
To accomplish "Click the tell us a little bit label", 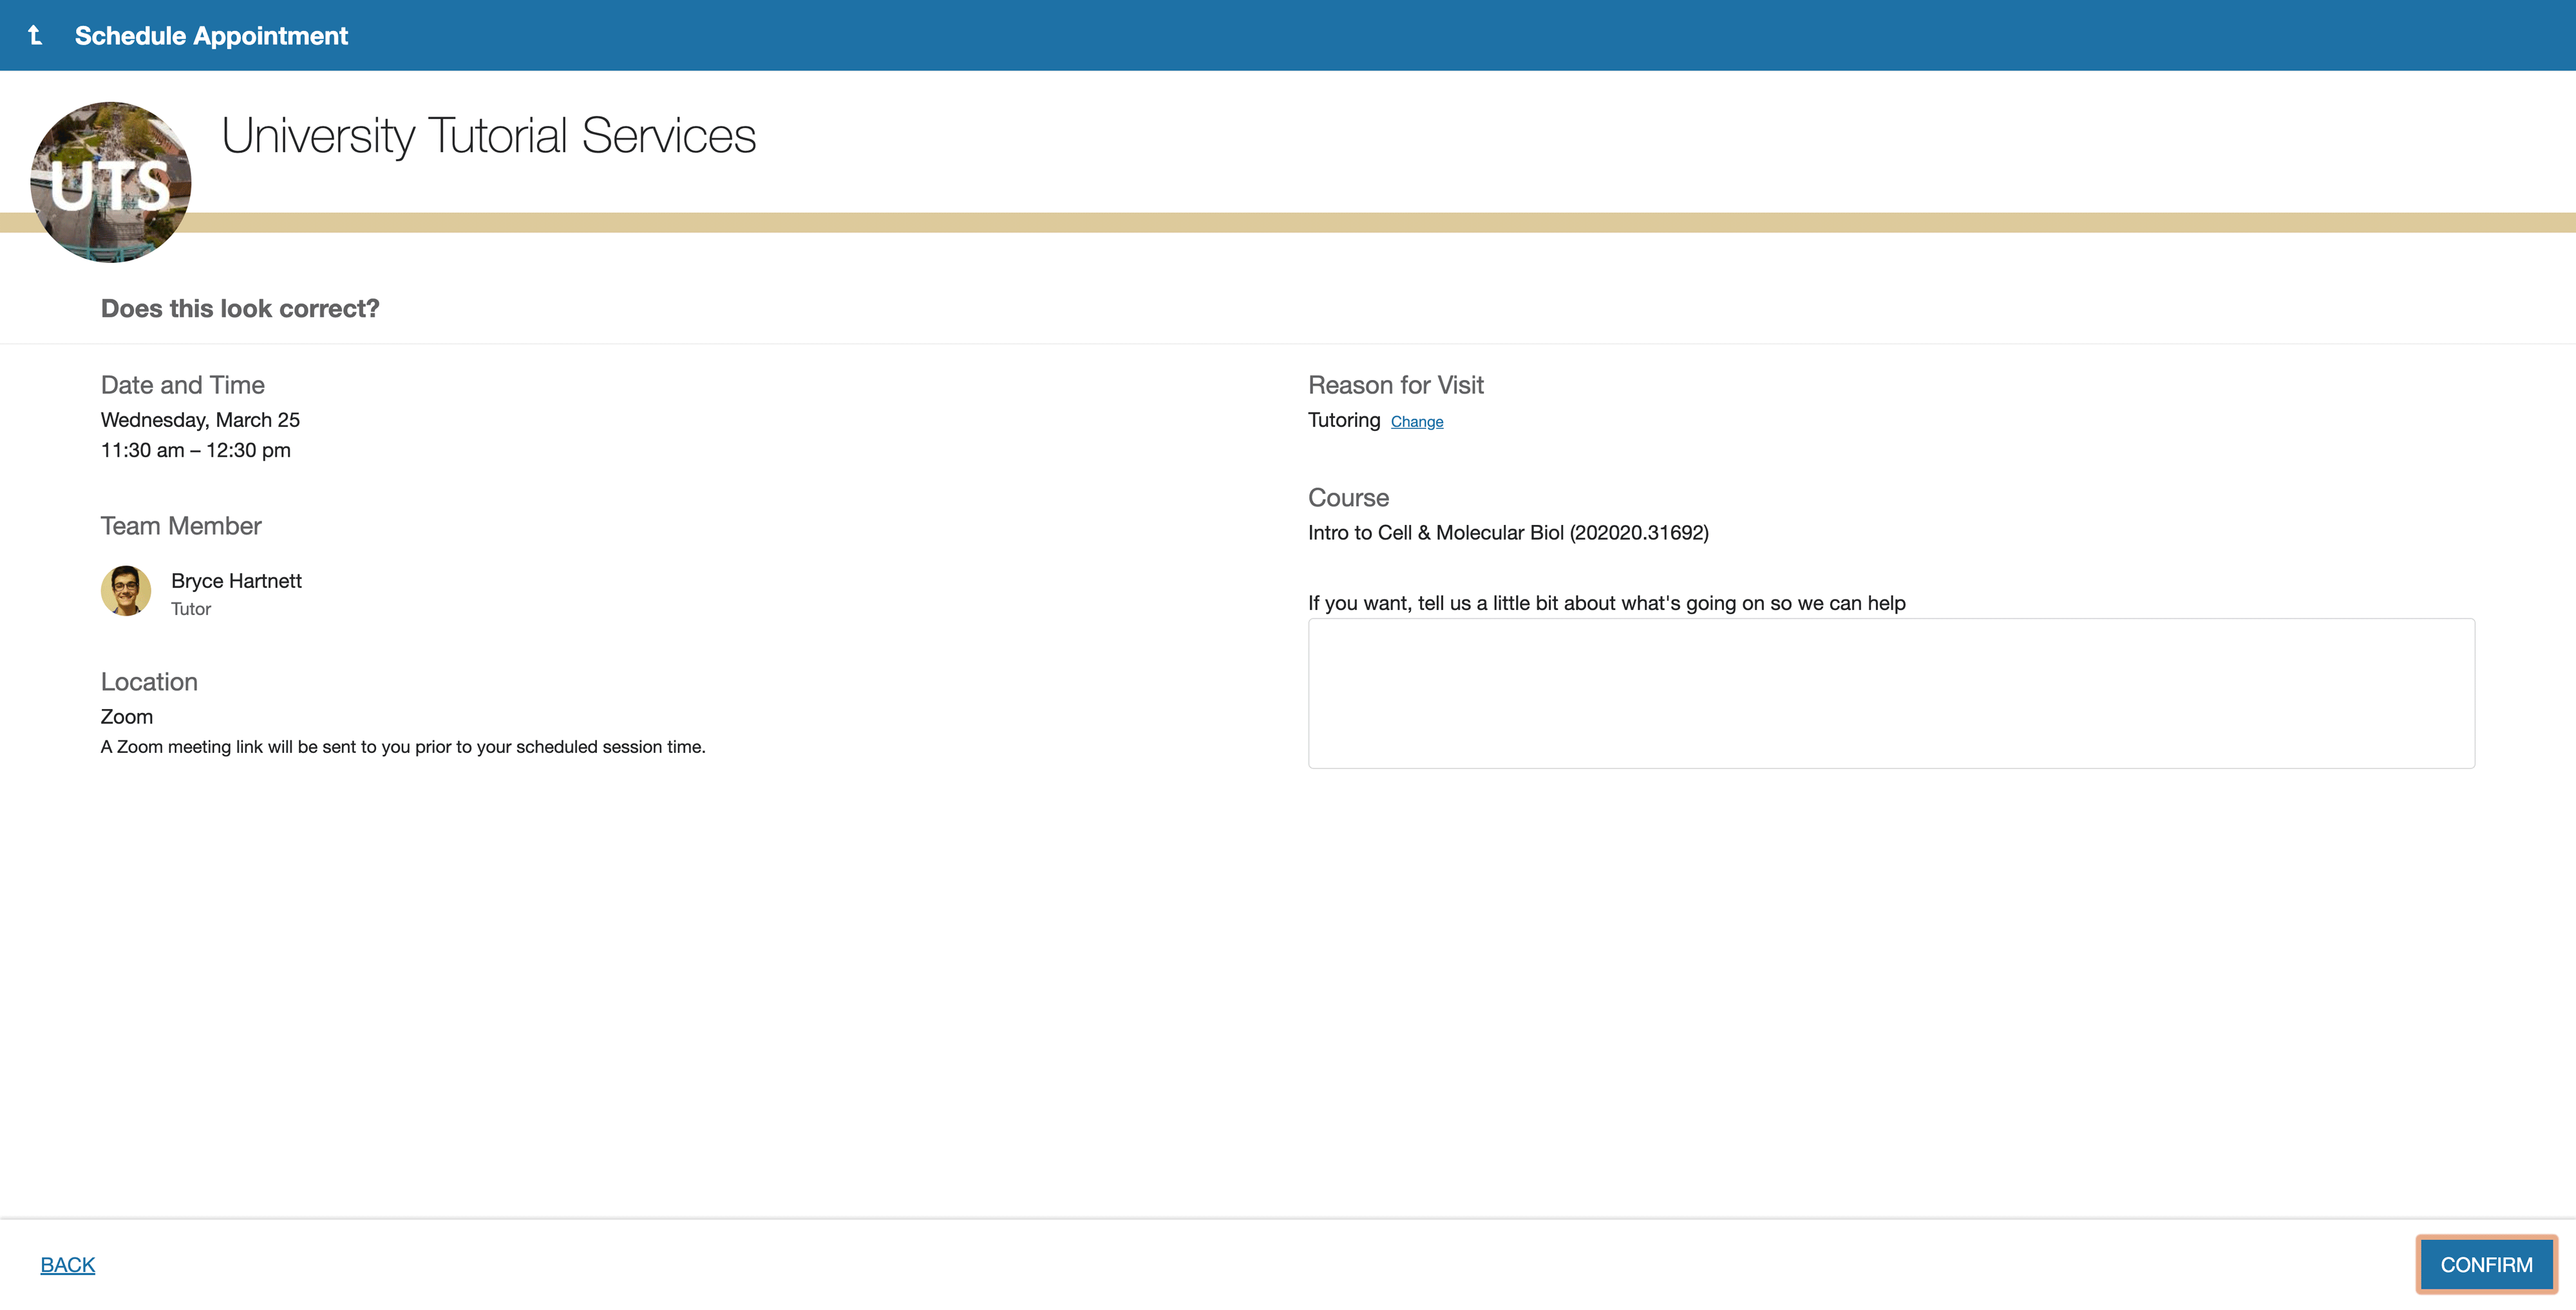I will point(1606,603).
